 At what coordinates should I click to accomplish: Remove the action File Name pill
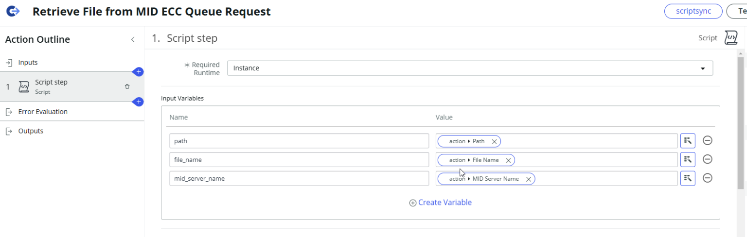[508, 160]
